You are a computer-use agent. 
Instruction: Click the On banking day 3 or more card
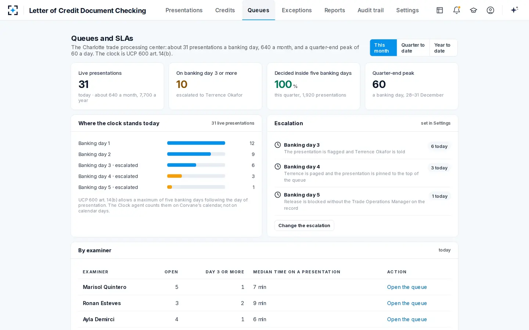point(215,86)
